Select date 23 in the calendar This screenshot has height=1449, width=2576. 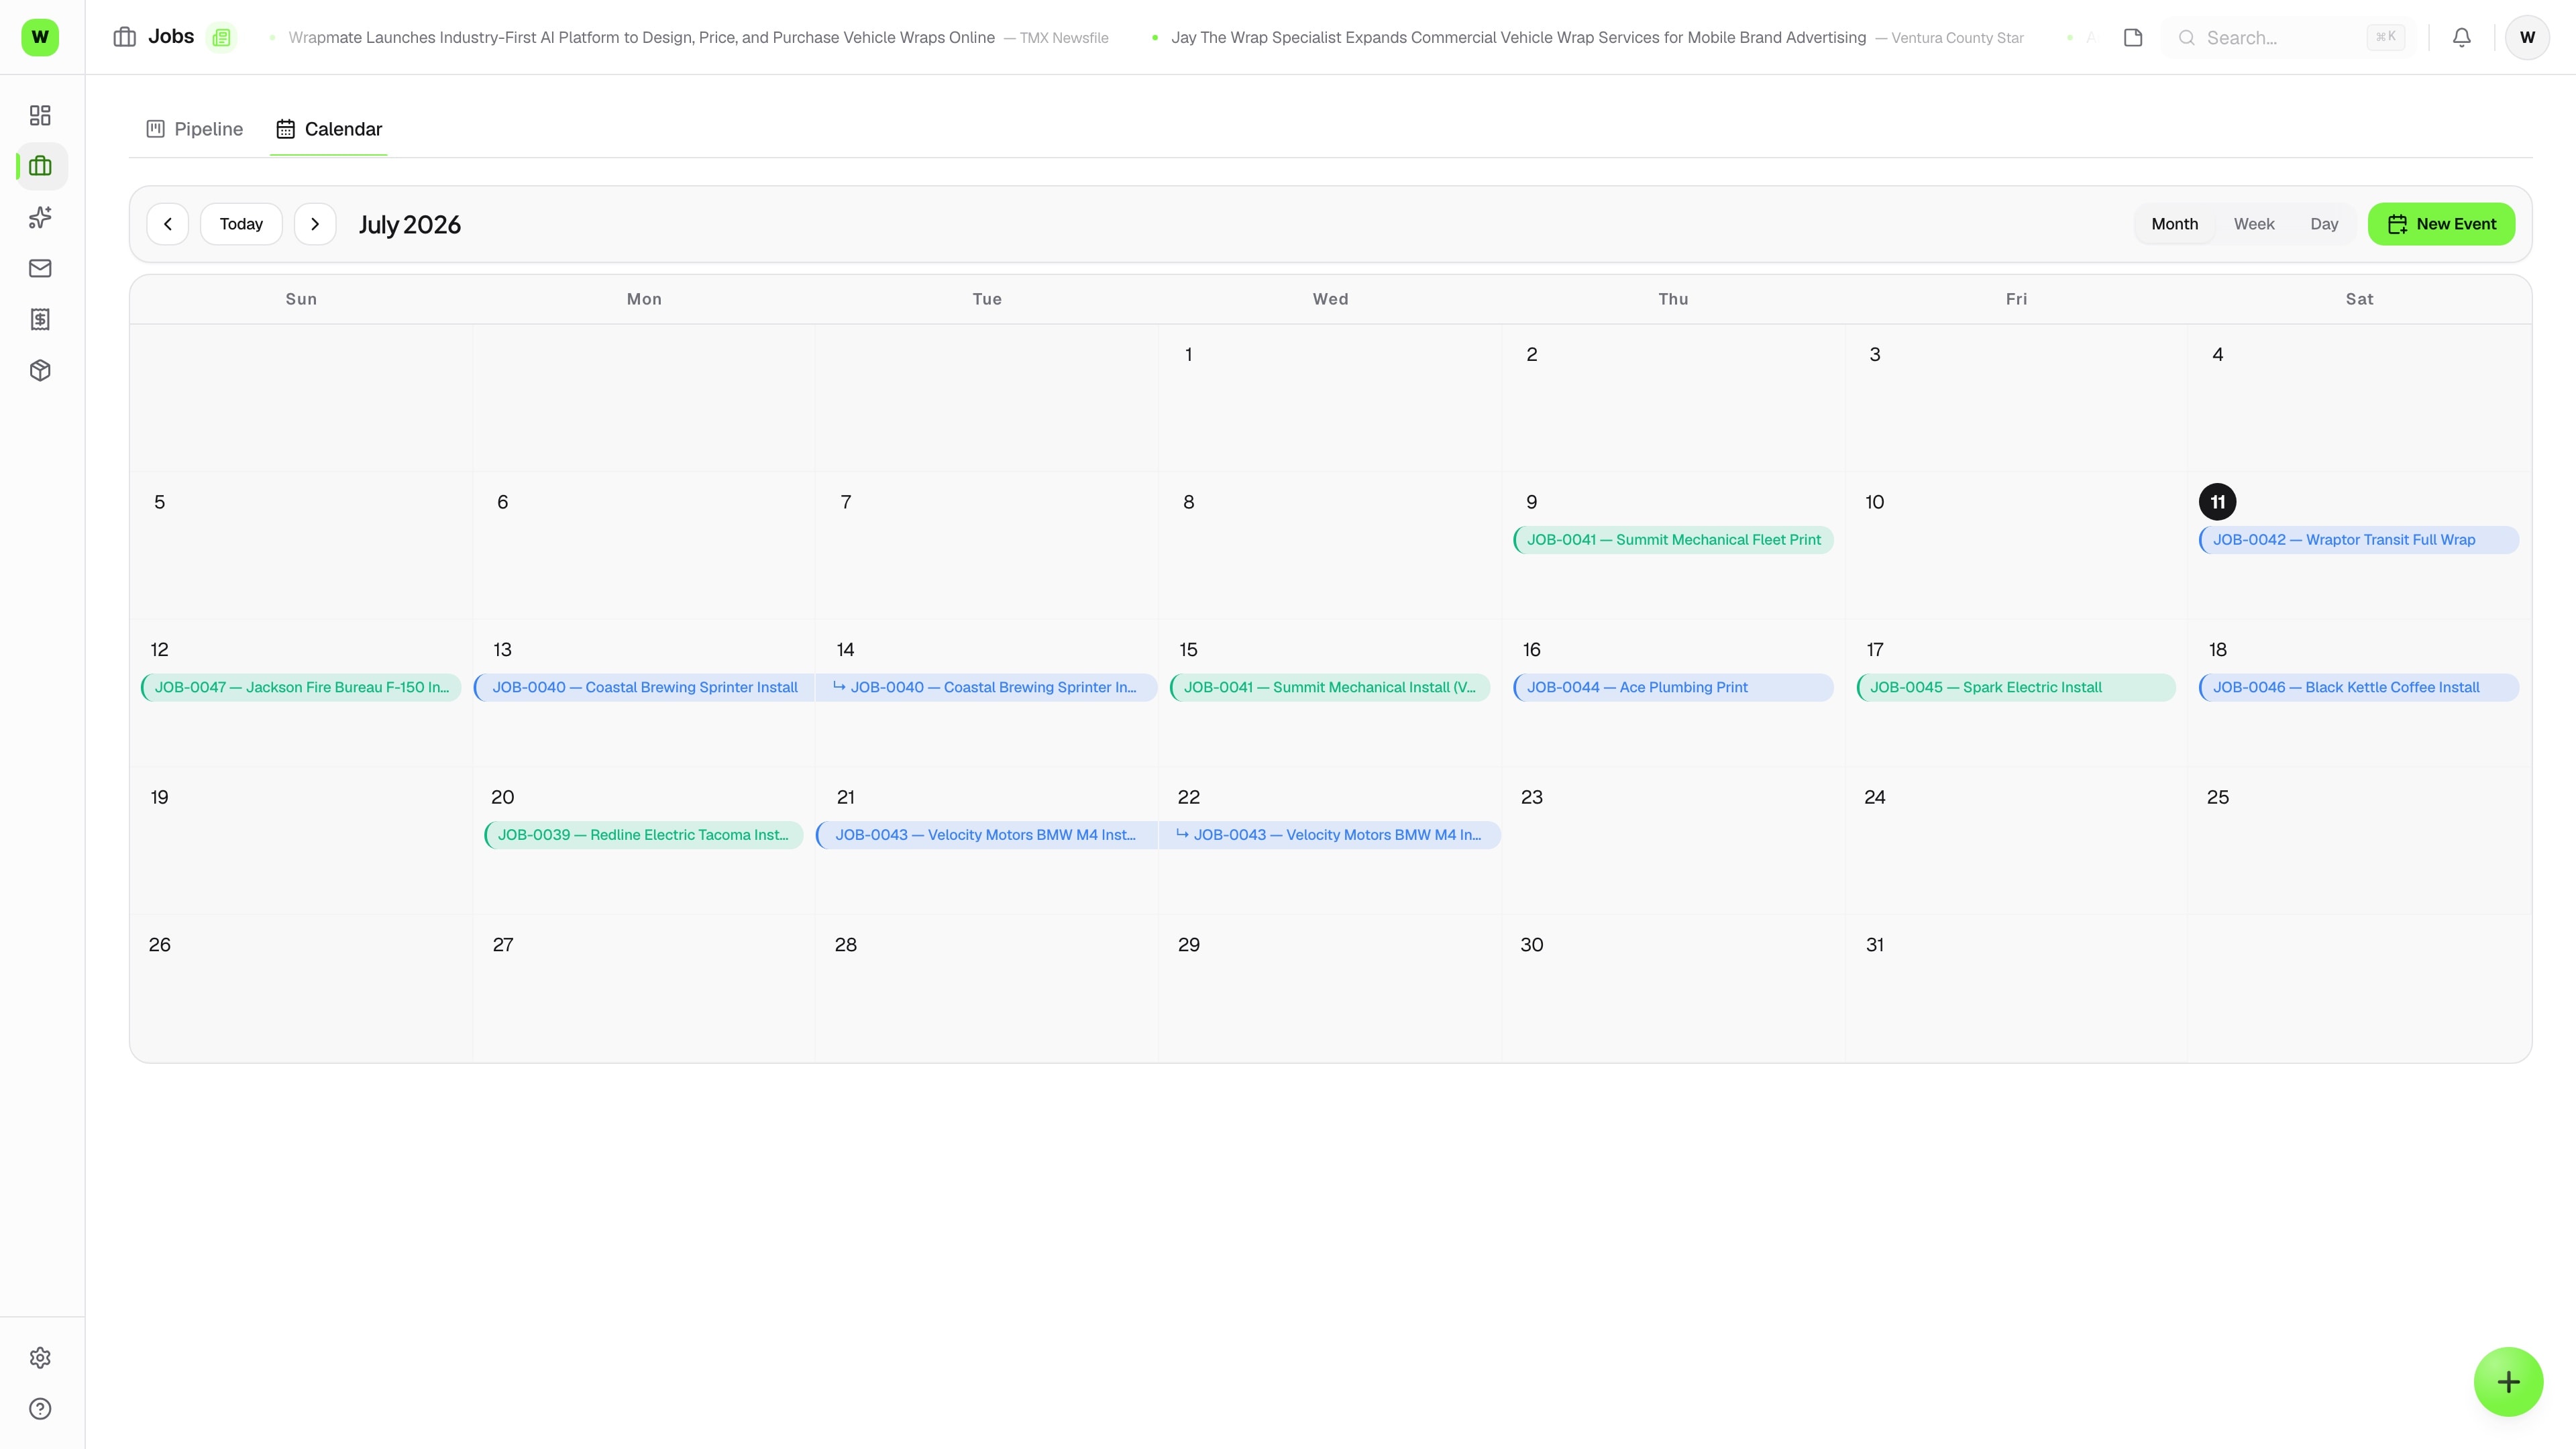pyautogui.click(x=1531, y=797)
